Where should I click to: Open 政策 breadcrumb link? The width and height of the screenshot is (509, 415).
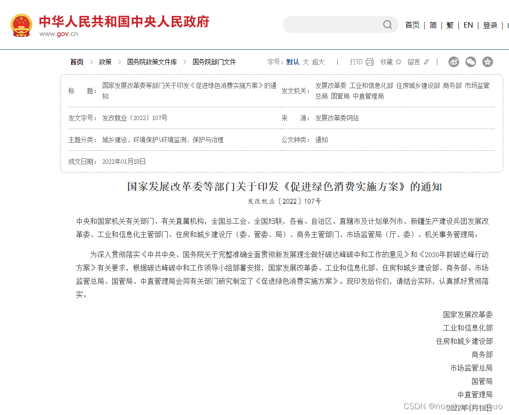click(105, 62)
